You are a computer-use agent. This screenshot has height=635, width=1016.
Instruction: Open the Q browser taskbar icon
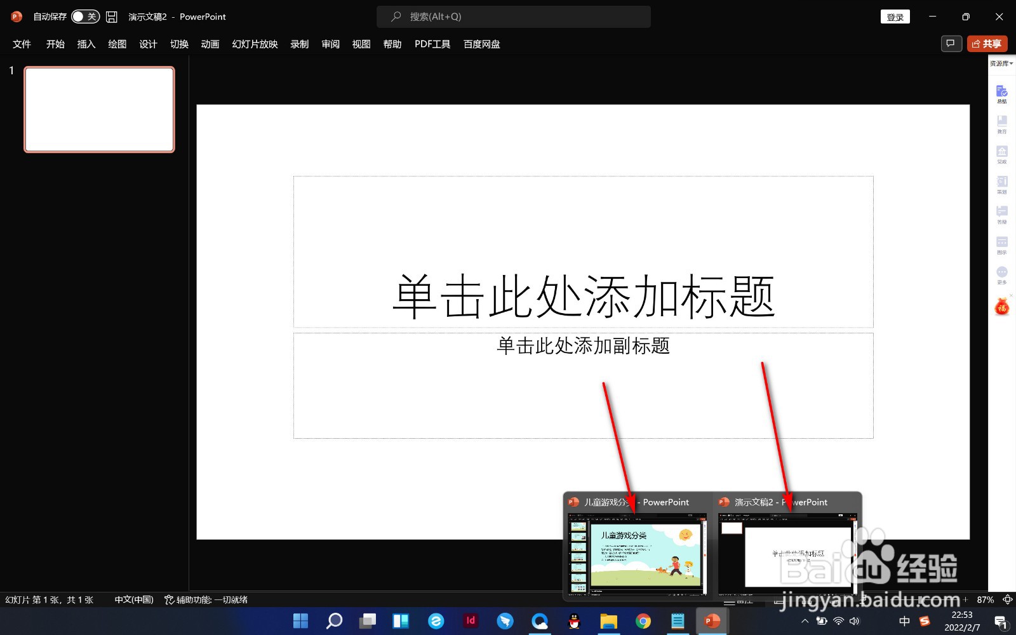pyautogui.click(x=540, y=621)
